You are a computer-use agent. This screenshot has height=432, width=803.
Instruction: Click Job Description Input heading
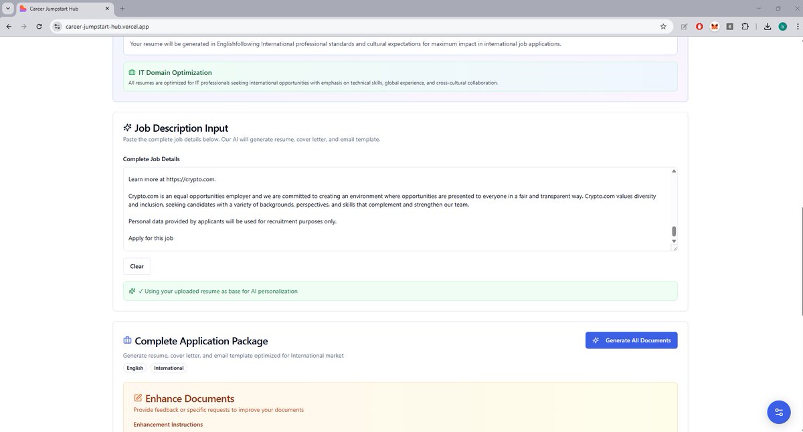click(x=181, y=128)
